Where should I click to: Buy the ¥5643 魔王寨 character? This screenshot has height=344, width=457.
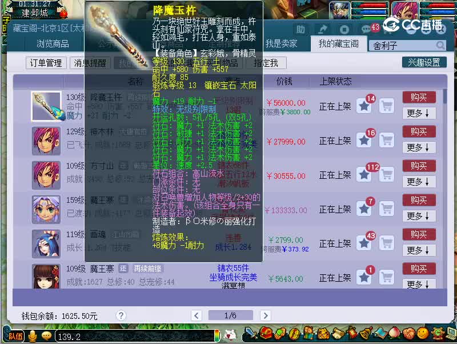tap(419, 269)
